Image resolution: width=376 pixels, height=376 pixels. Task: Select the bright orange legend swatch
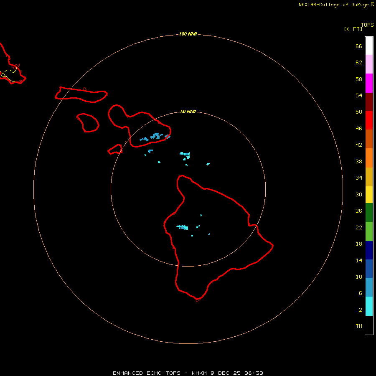tap(369, 158)
